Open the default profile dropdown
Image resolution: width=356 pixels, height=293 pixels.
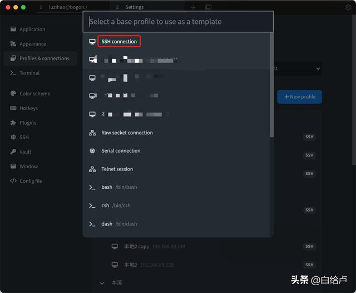(298, 69)
